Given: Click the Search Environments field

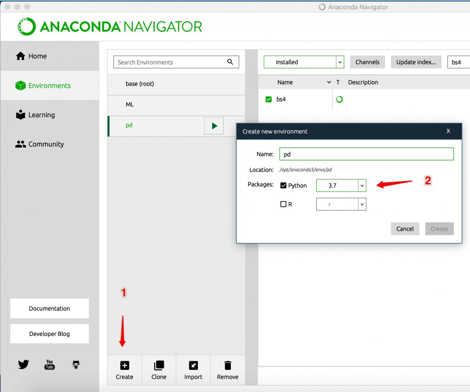Looking at the screenshot, I should point(176,62).
